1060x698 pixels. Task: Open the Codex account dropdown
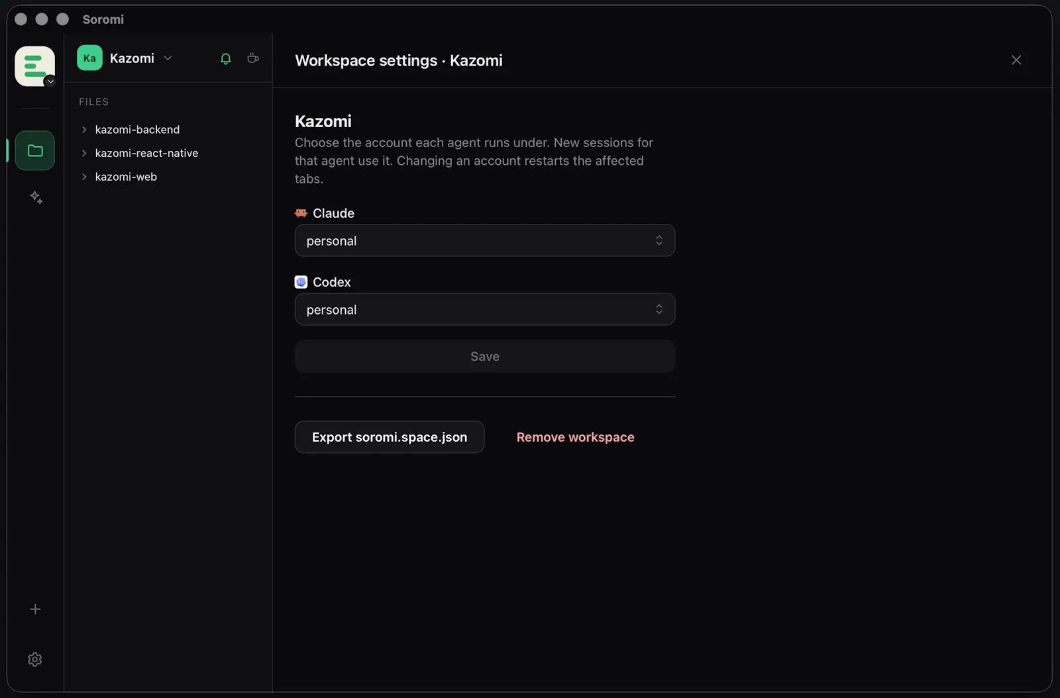point(485,309)
